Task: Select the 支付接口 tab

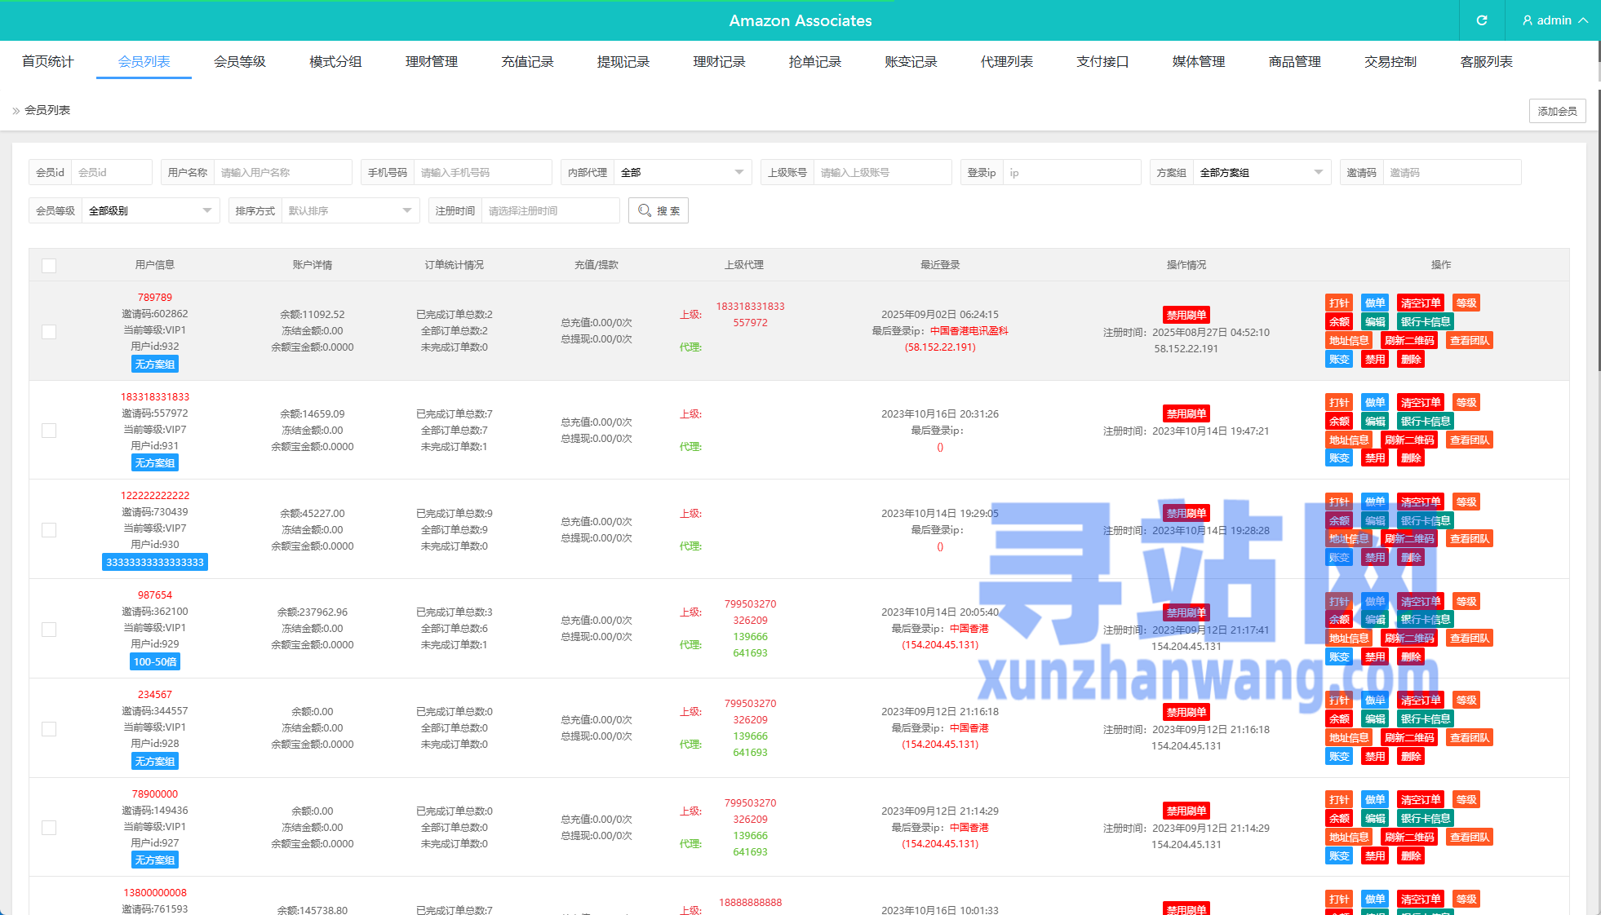Action: click(x=1102, y=62)
